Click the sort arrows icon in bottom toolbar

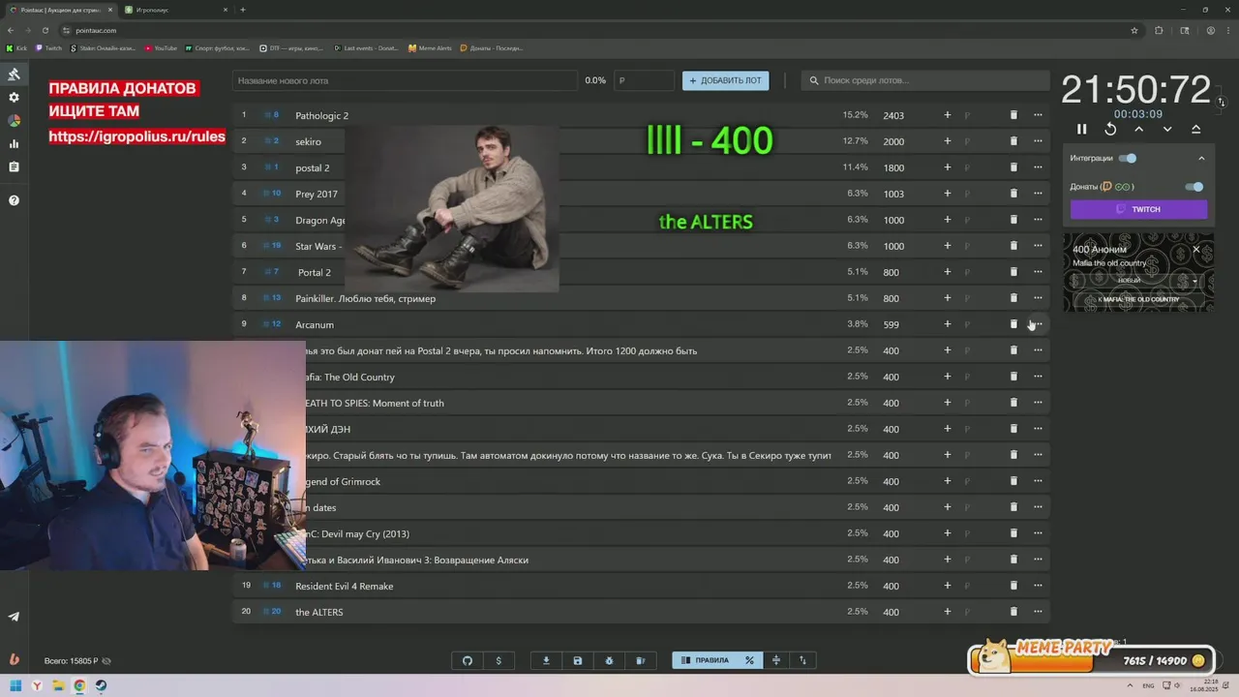(802, 660)
